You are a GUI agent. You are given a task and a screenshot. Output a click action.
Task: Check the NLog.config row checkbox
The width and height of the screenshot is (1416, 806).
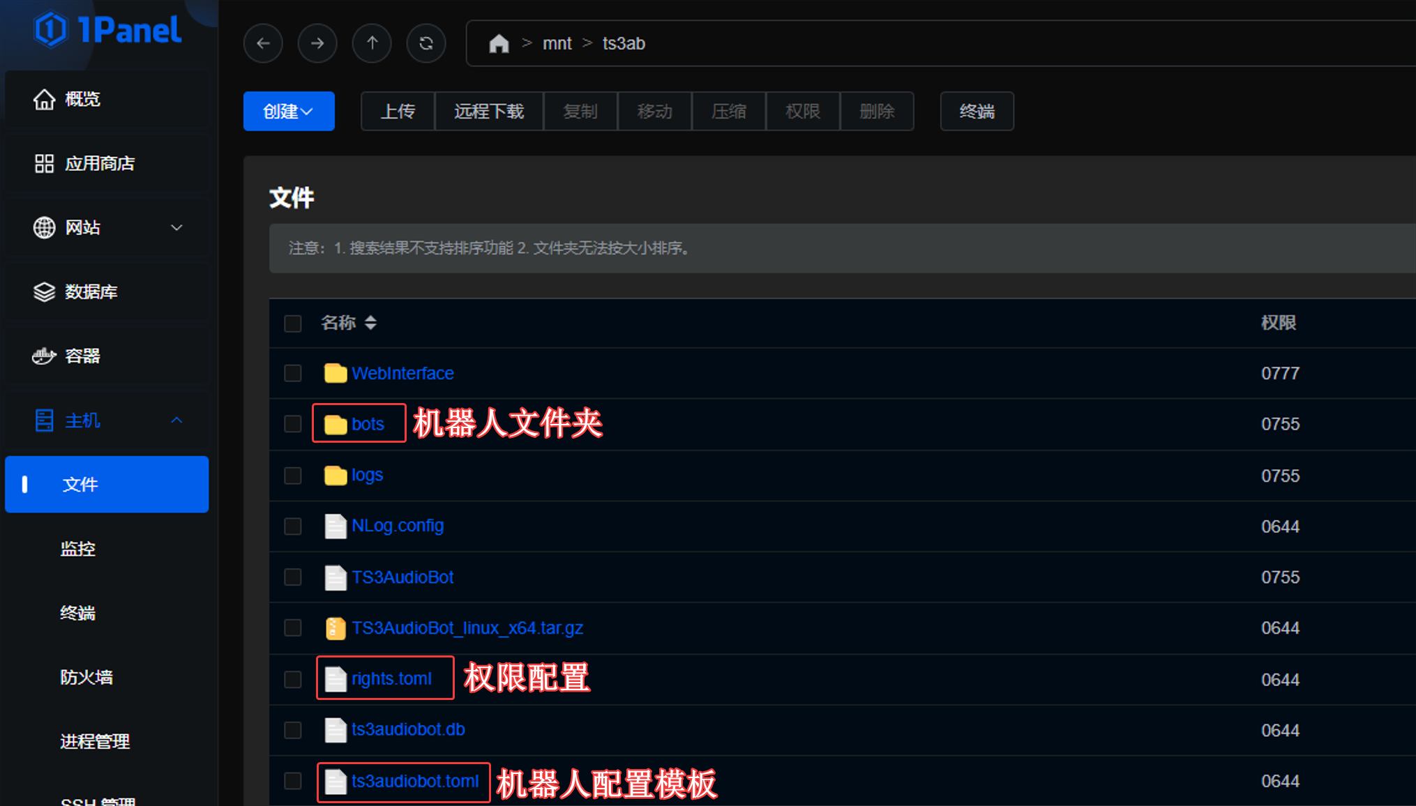pos(293,526)
